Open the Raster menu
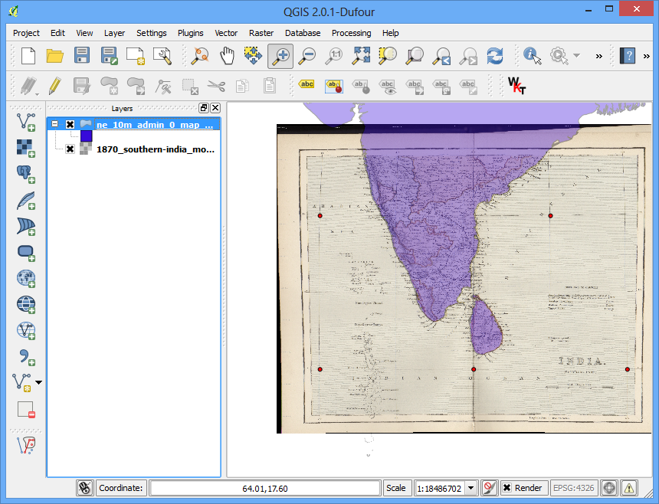 [261, 33]
